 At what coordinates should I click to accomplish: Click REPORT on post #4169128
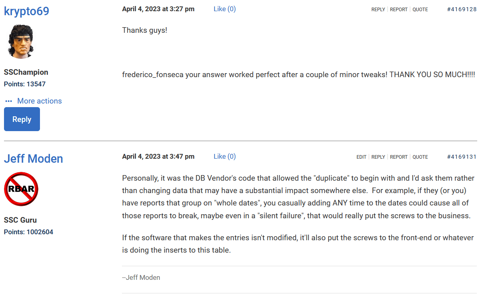click(x=398, y=10)
